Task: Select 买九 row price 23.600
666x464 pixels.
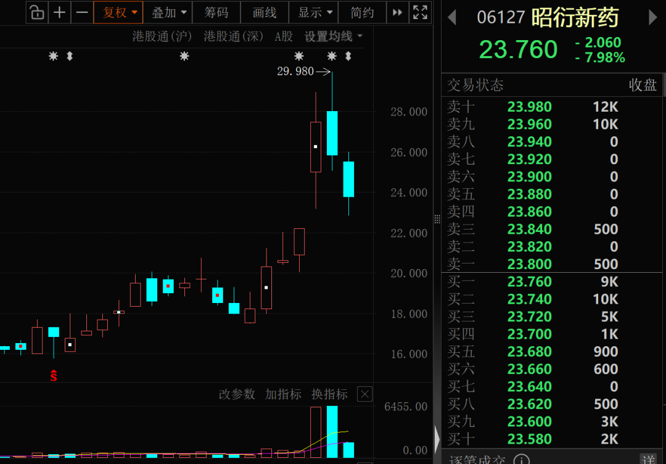Action: (530, 421)
